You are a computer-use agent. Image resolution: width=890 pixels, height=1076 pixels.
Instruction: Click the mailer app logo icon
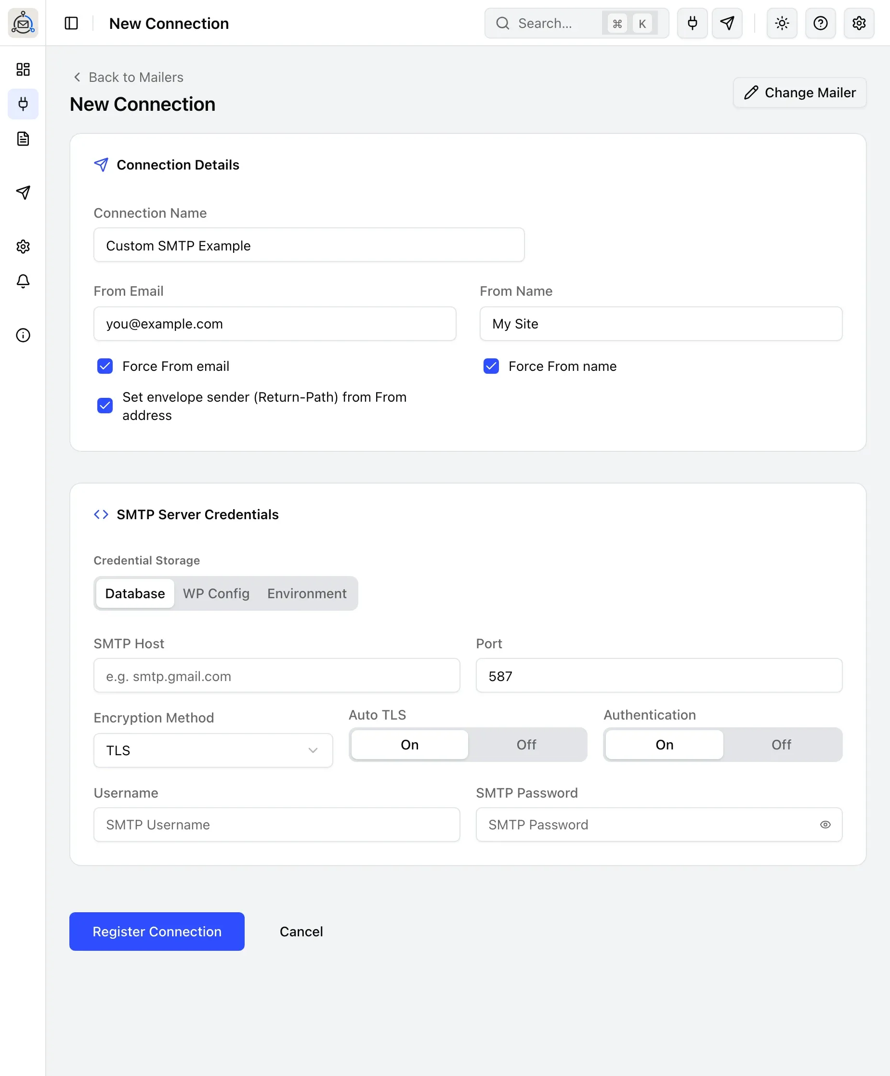pyautogui.click(x=23, y=23)
